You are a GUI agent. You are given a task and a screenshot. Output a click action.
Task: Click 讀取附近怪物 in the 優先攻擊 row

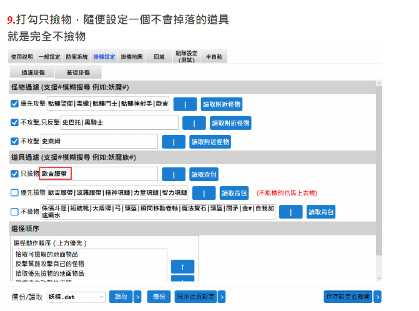tap(222, 104)
